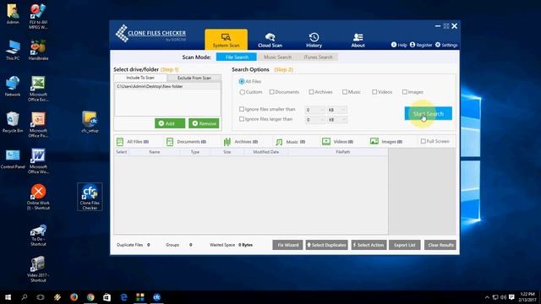The image size is (541, 304).
Task: Check the Archives file type
Action: tap(311, 92)
